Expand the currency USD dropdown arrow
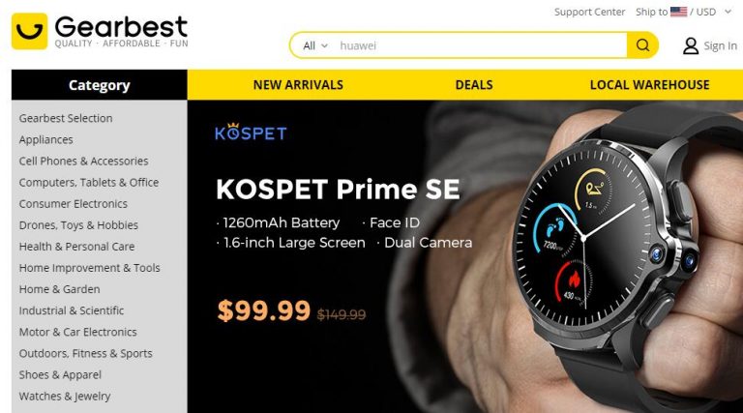743x413 pixels. pyautogui.click(x=728, y=12)
